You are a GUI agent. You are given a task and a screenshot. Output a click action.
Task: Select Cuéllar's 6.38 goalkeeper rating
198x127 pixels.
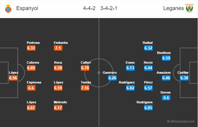184,78
